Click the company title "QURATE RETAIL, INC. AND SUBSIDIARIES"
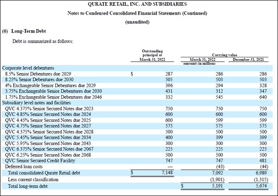 click(137, 4)
